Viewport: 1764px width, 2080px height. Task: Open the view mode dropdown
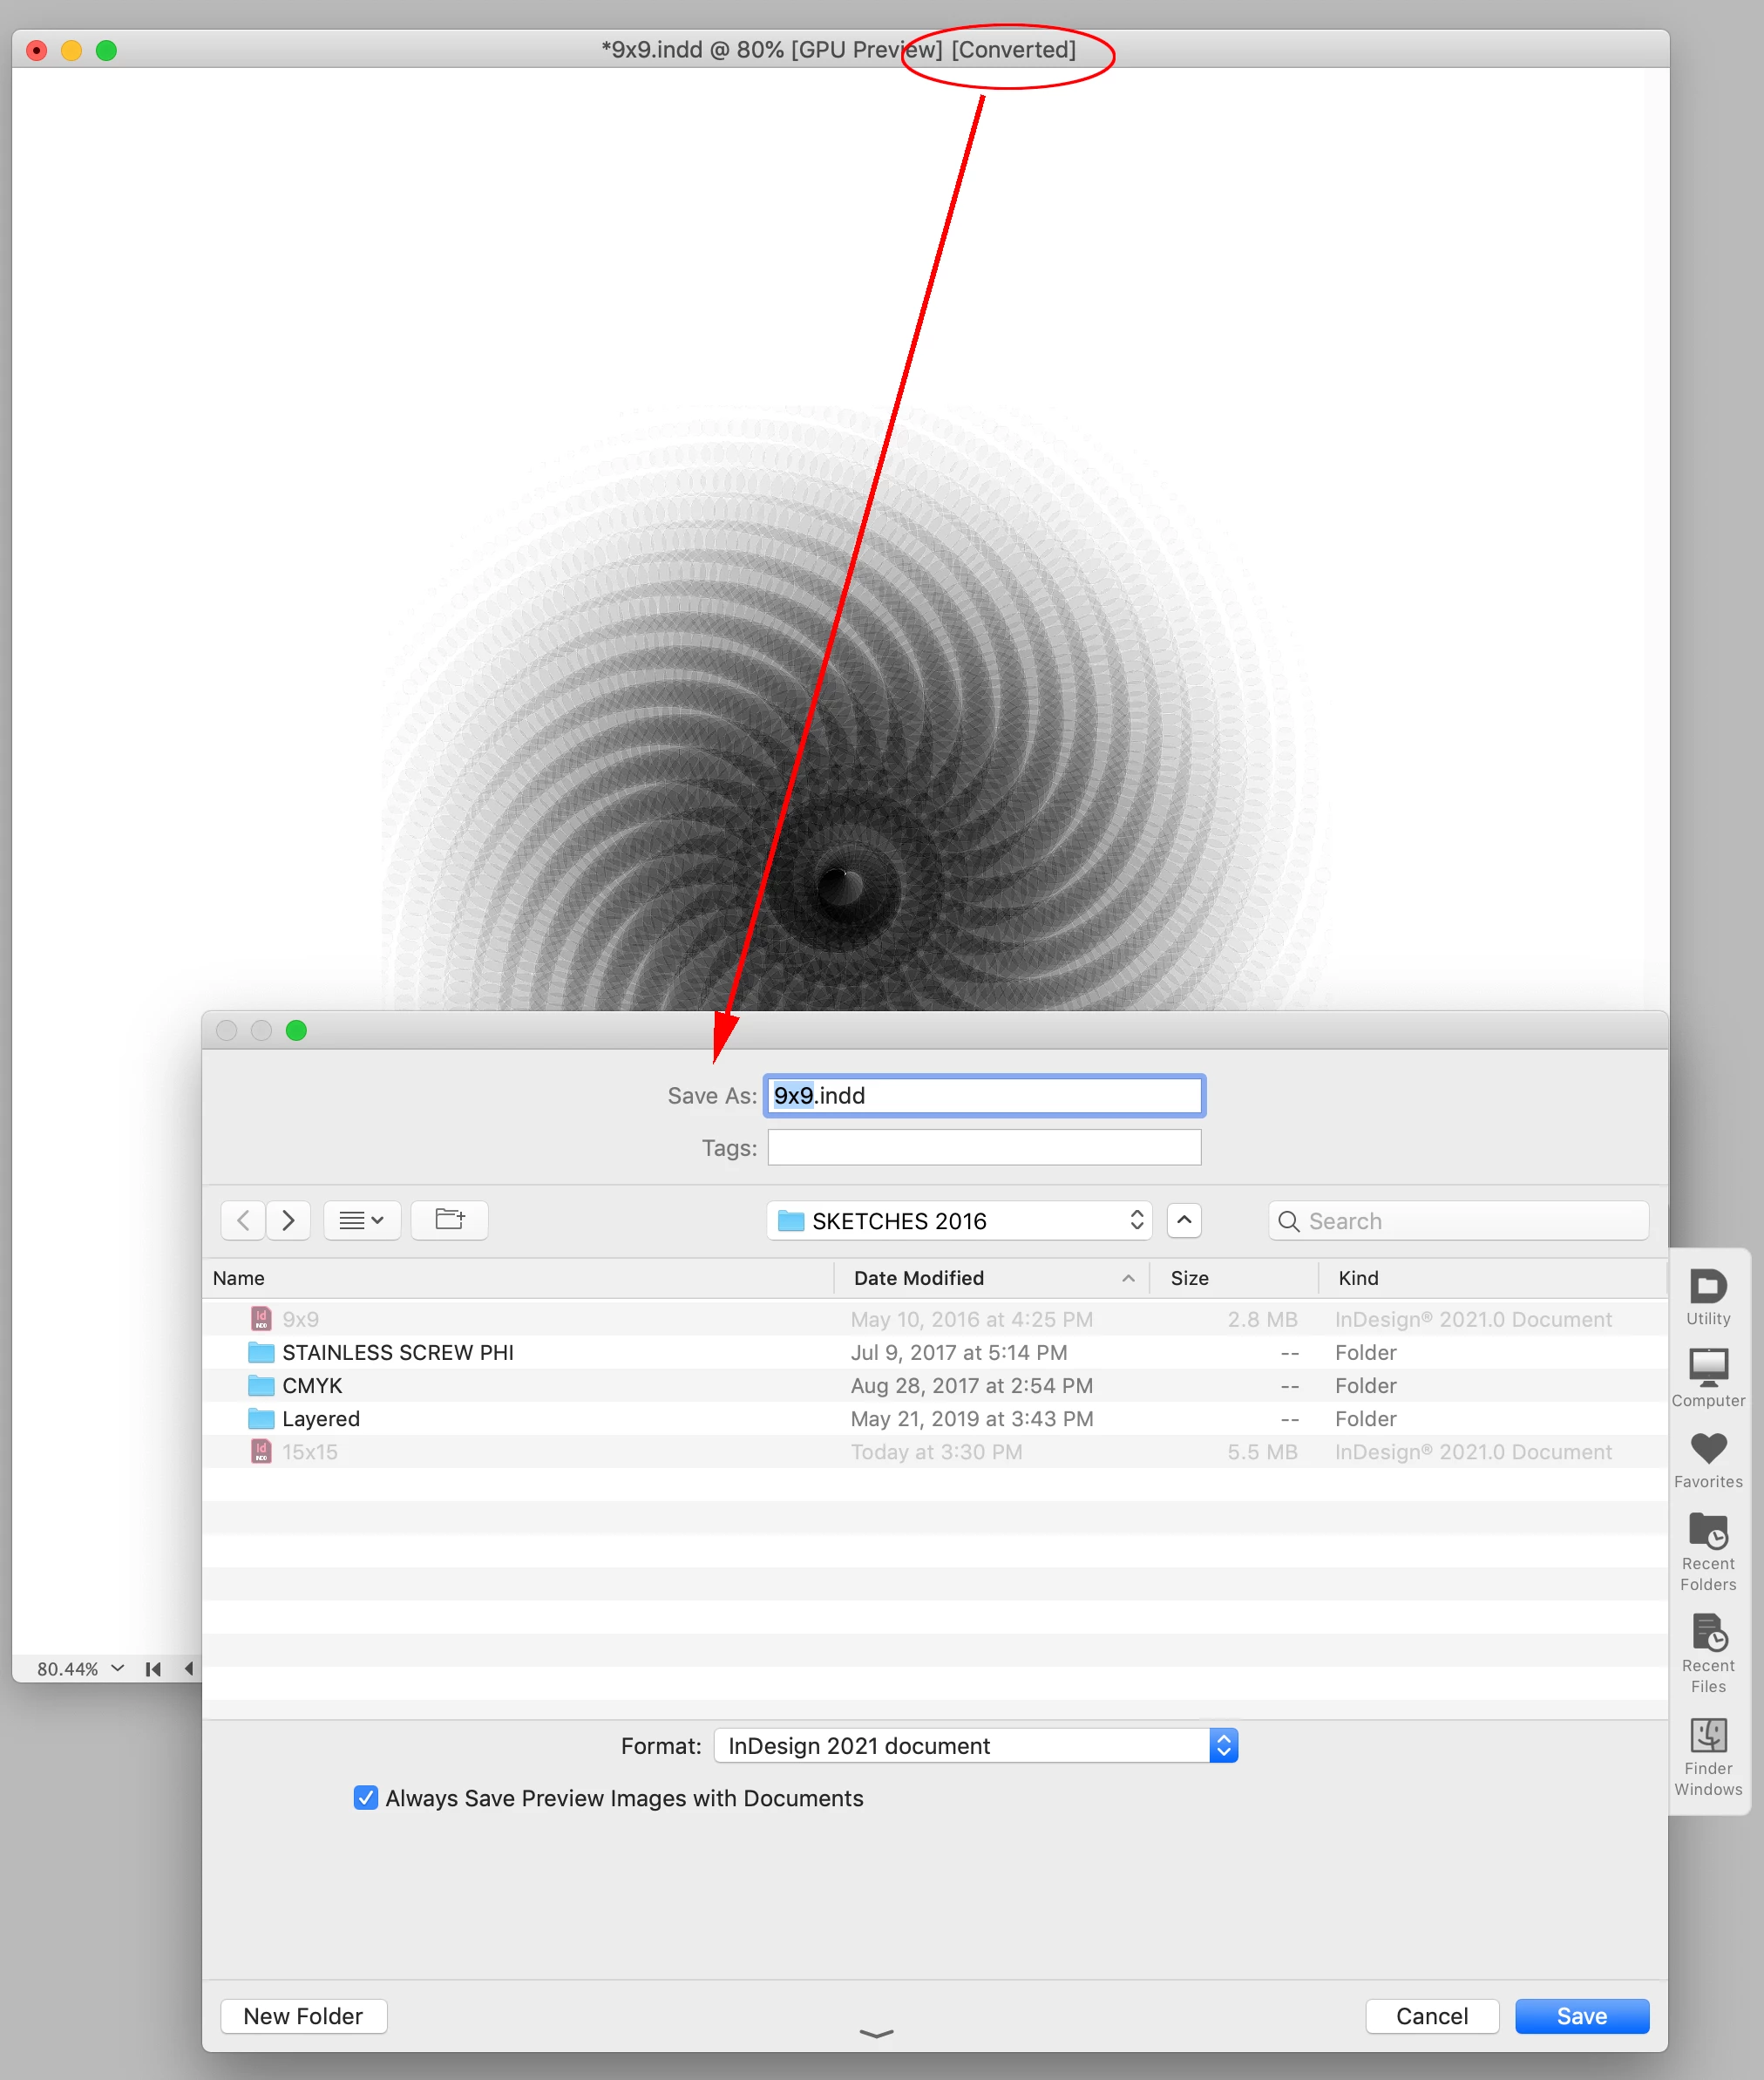click(x=361, y=1219)
